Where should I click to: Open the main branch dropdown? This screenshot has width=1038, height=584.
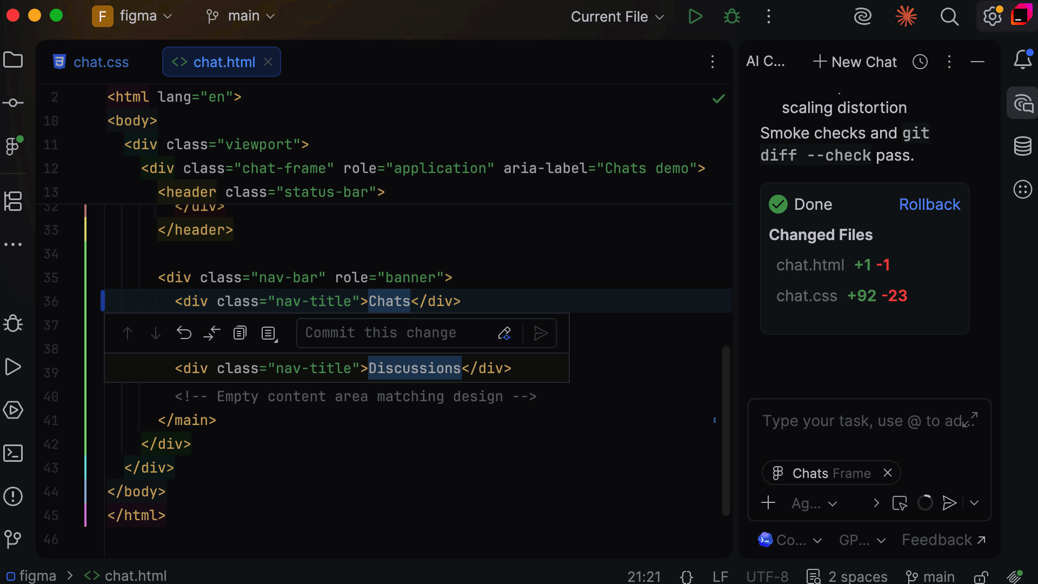[241, 16]
